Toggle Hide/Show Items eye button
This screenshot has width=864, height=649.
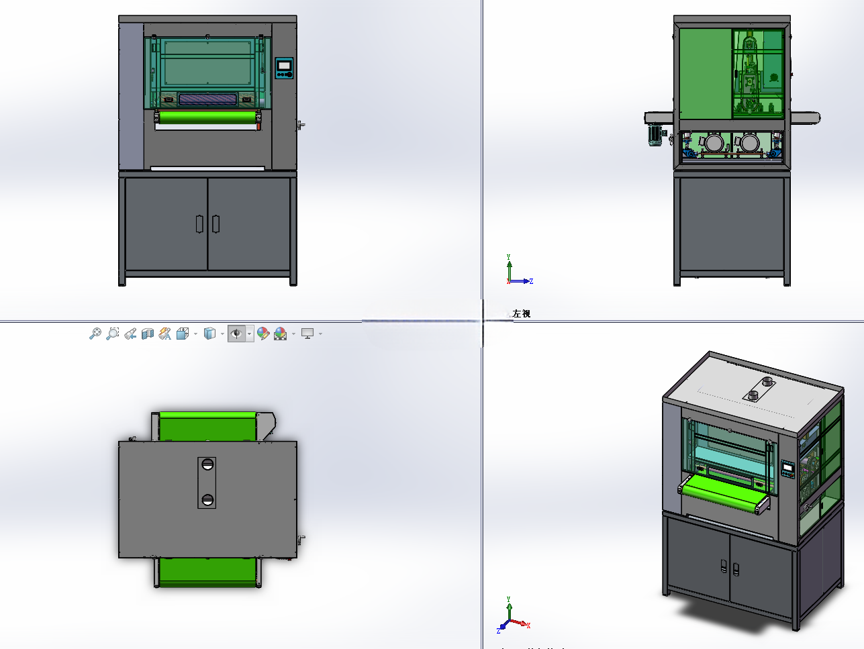pos(237,334)
